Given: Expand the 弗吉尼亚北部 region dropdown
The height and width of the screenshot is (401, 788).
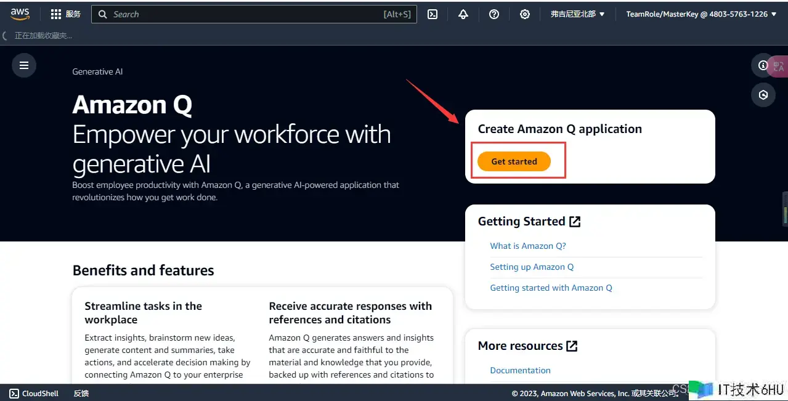Looking at the screenshot, I should click(x=577, y=14).
